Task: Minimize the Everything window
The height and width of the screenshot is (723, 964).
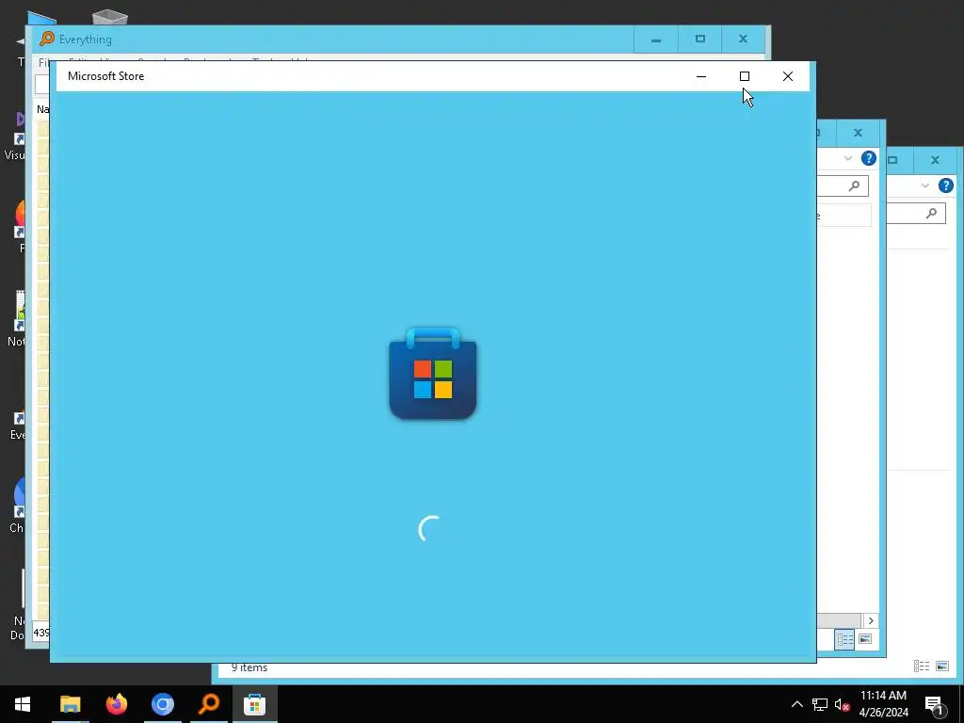Action: point(656,40)
